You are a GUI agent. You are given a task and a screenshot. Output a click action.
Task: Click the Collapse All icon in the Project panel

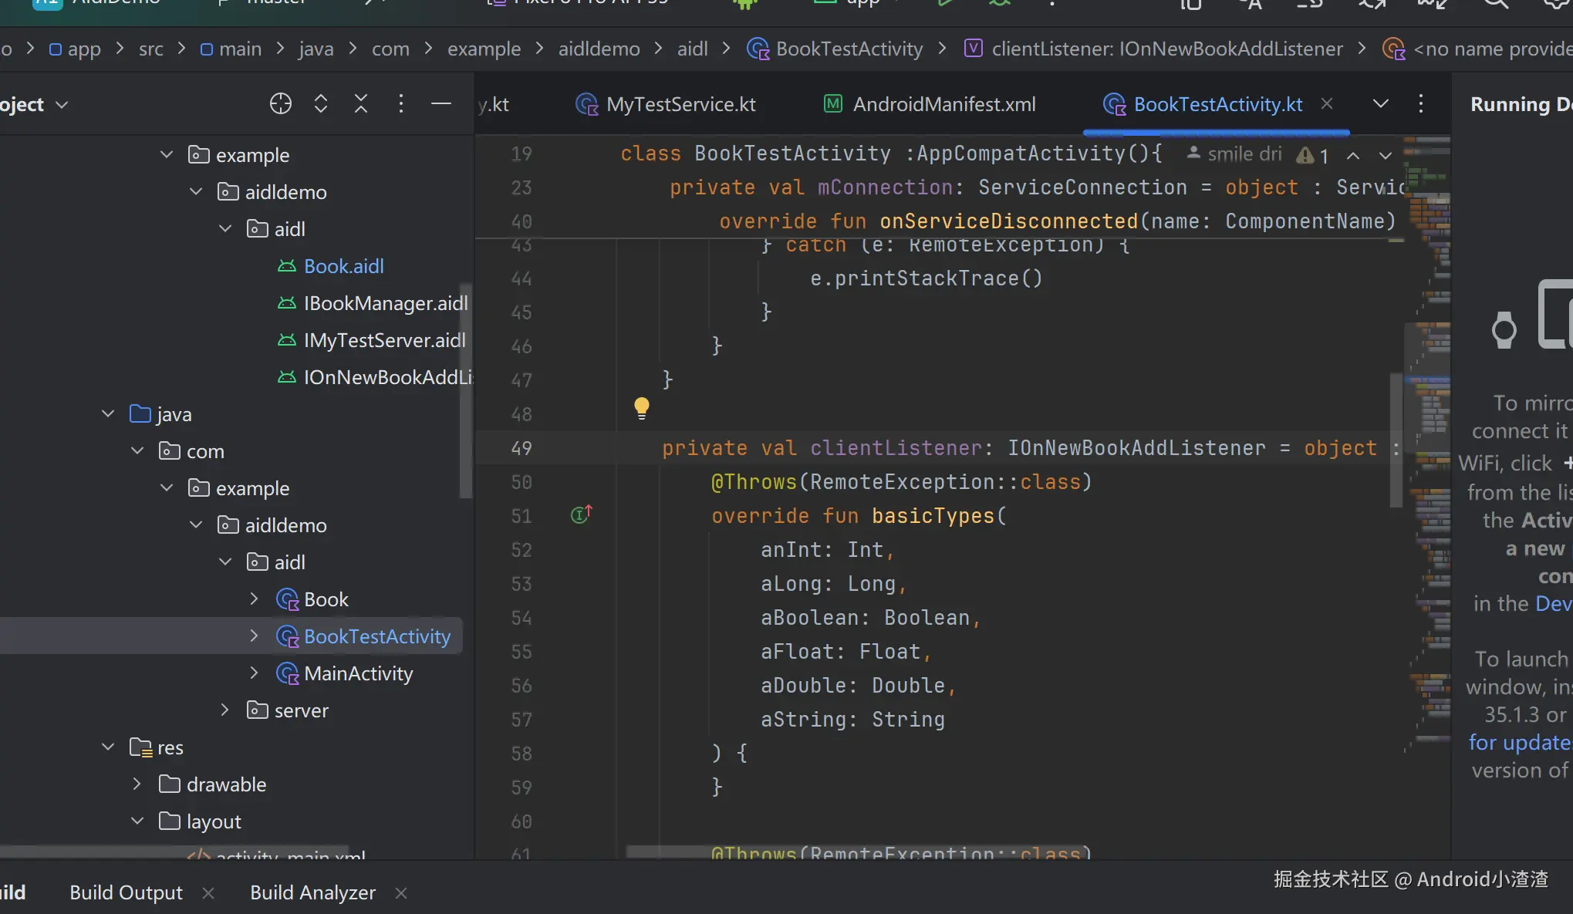(x=361, y=103)
